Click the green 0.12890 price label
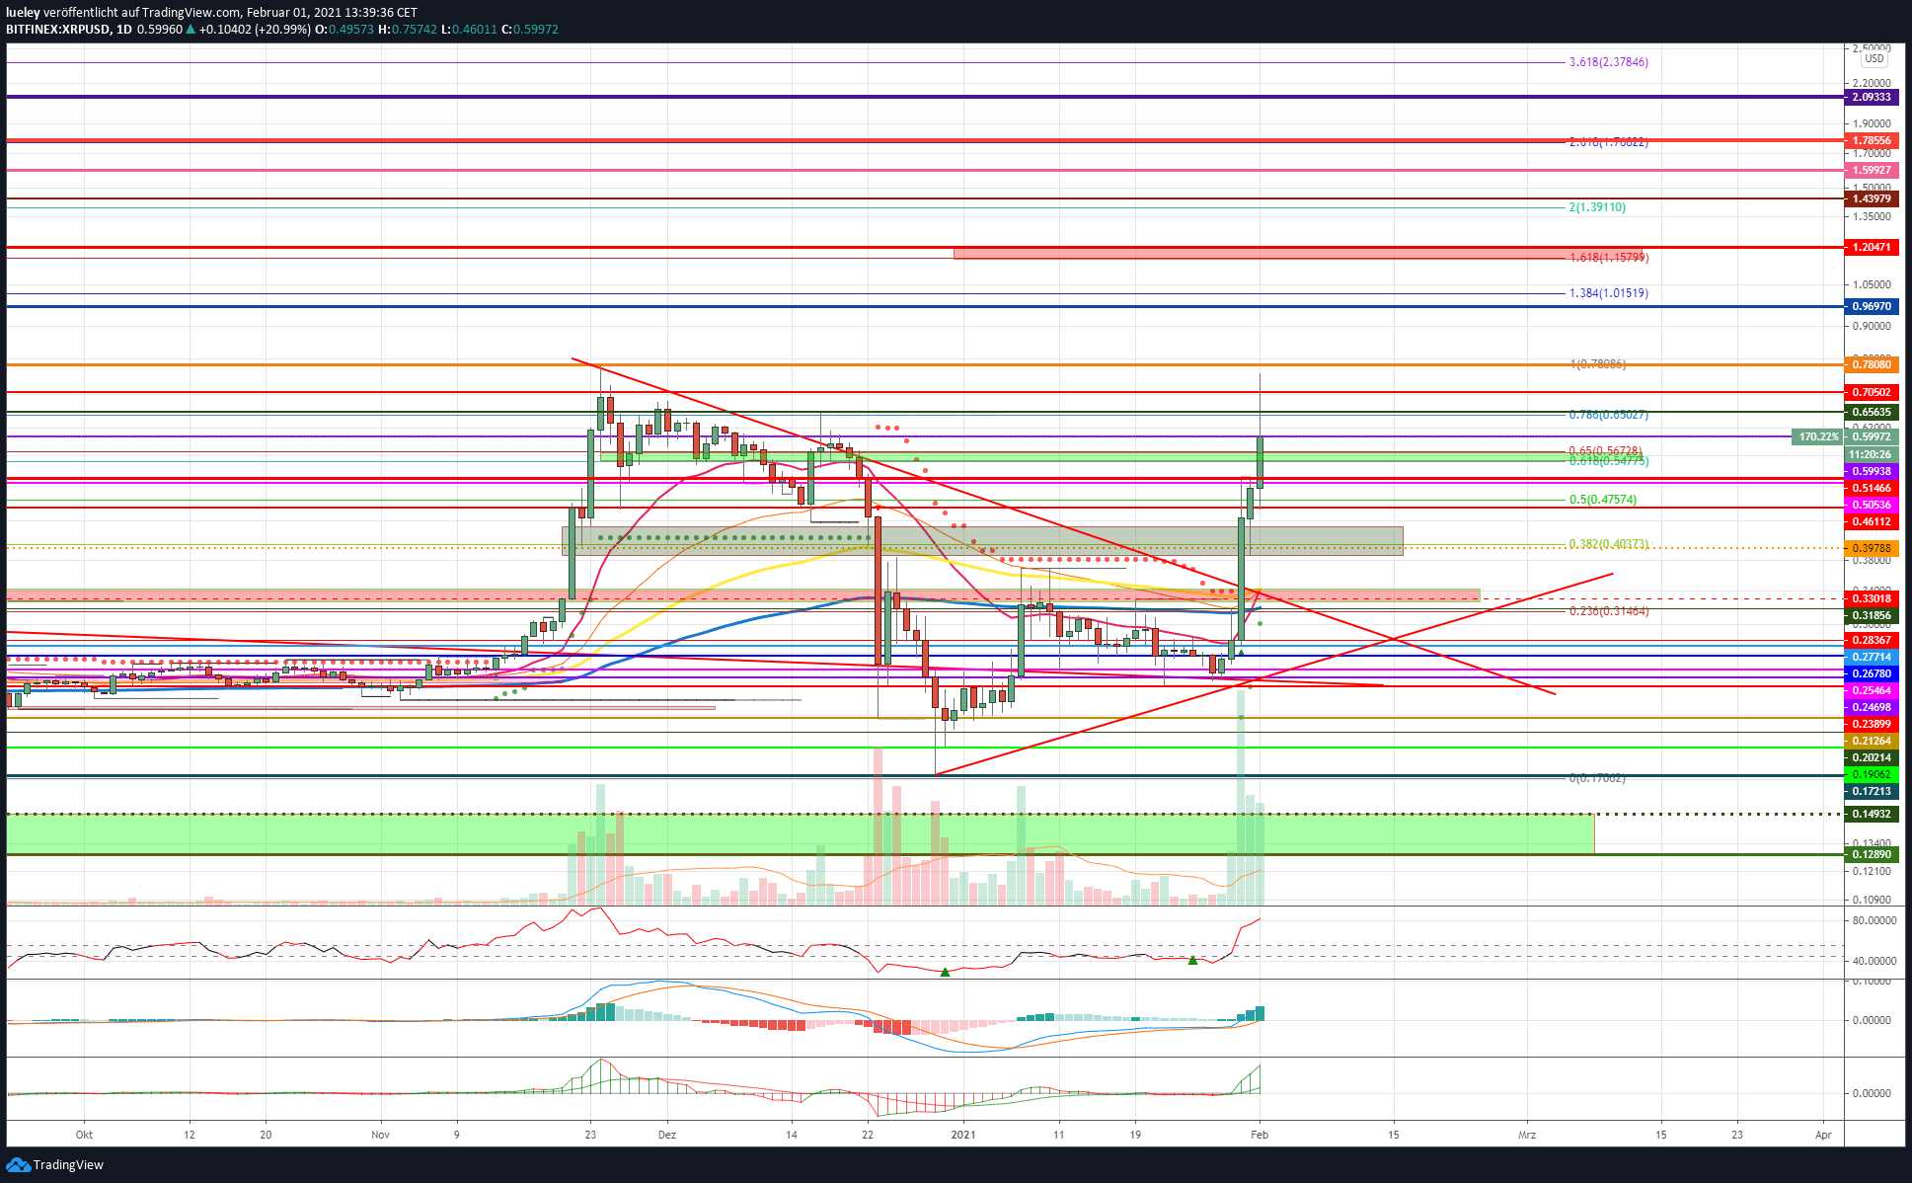 (1871, 854)
